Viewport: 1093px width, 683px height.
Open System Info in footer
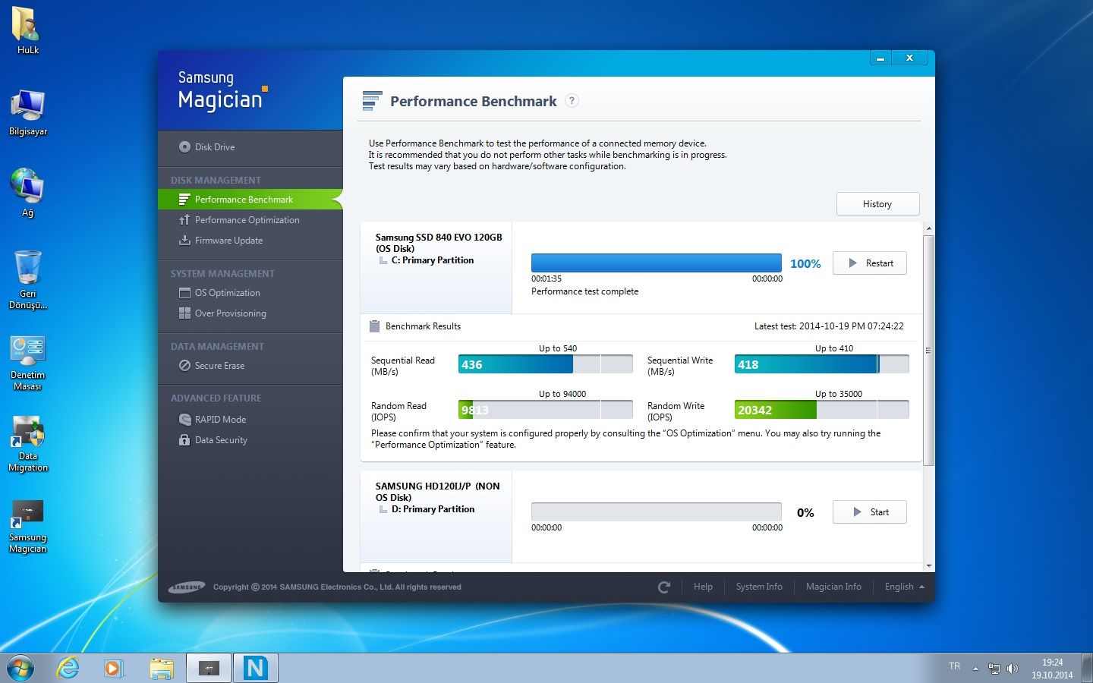(x=759, y=587)
